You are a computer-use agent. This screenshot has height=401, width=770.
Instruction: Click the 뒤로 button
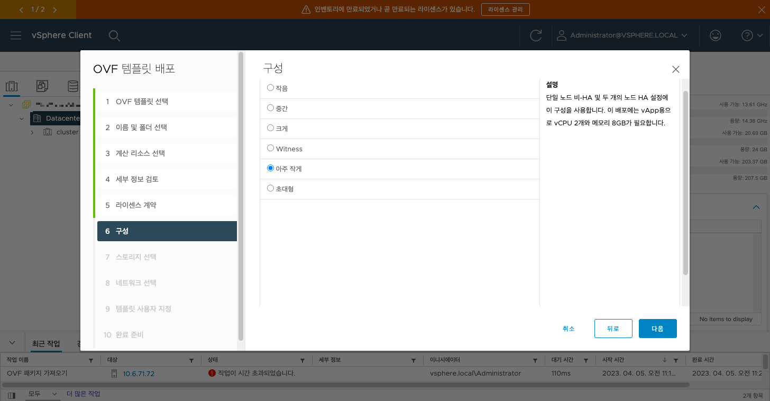point(613,329)
